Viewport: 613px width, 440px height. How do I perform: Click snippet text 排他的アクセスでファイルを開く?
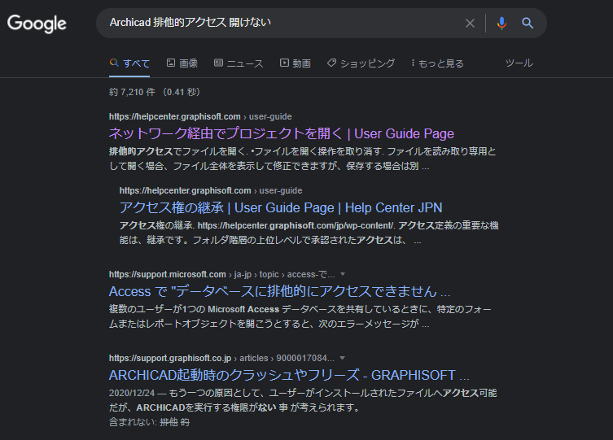[x=178, y=151]
